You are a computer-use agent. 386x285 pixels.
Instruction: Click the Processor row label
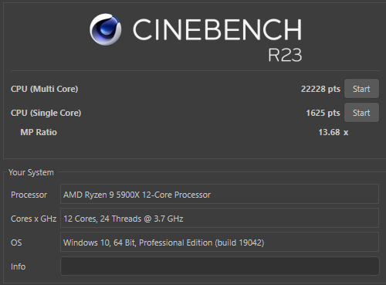29,195
